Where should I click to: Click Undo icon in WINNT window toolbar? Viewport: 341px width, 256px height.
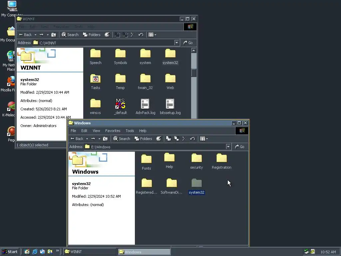coord(141,35)
